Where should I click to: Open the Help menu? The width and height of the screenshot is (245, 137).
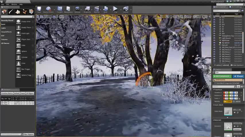21,4
